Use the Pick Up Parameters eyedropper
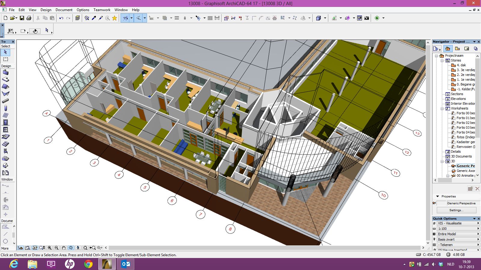481x270 pixels. pyautogui.click(x=94, y=18)
